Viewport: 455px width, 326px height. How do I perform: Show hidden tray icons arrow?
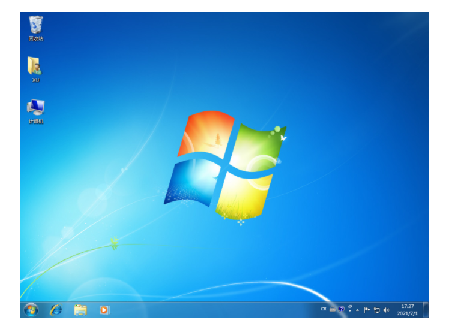click(x=358, y=310)
